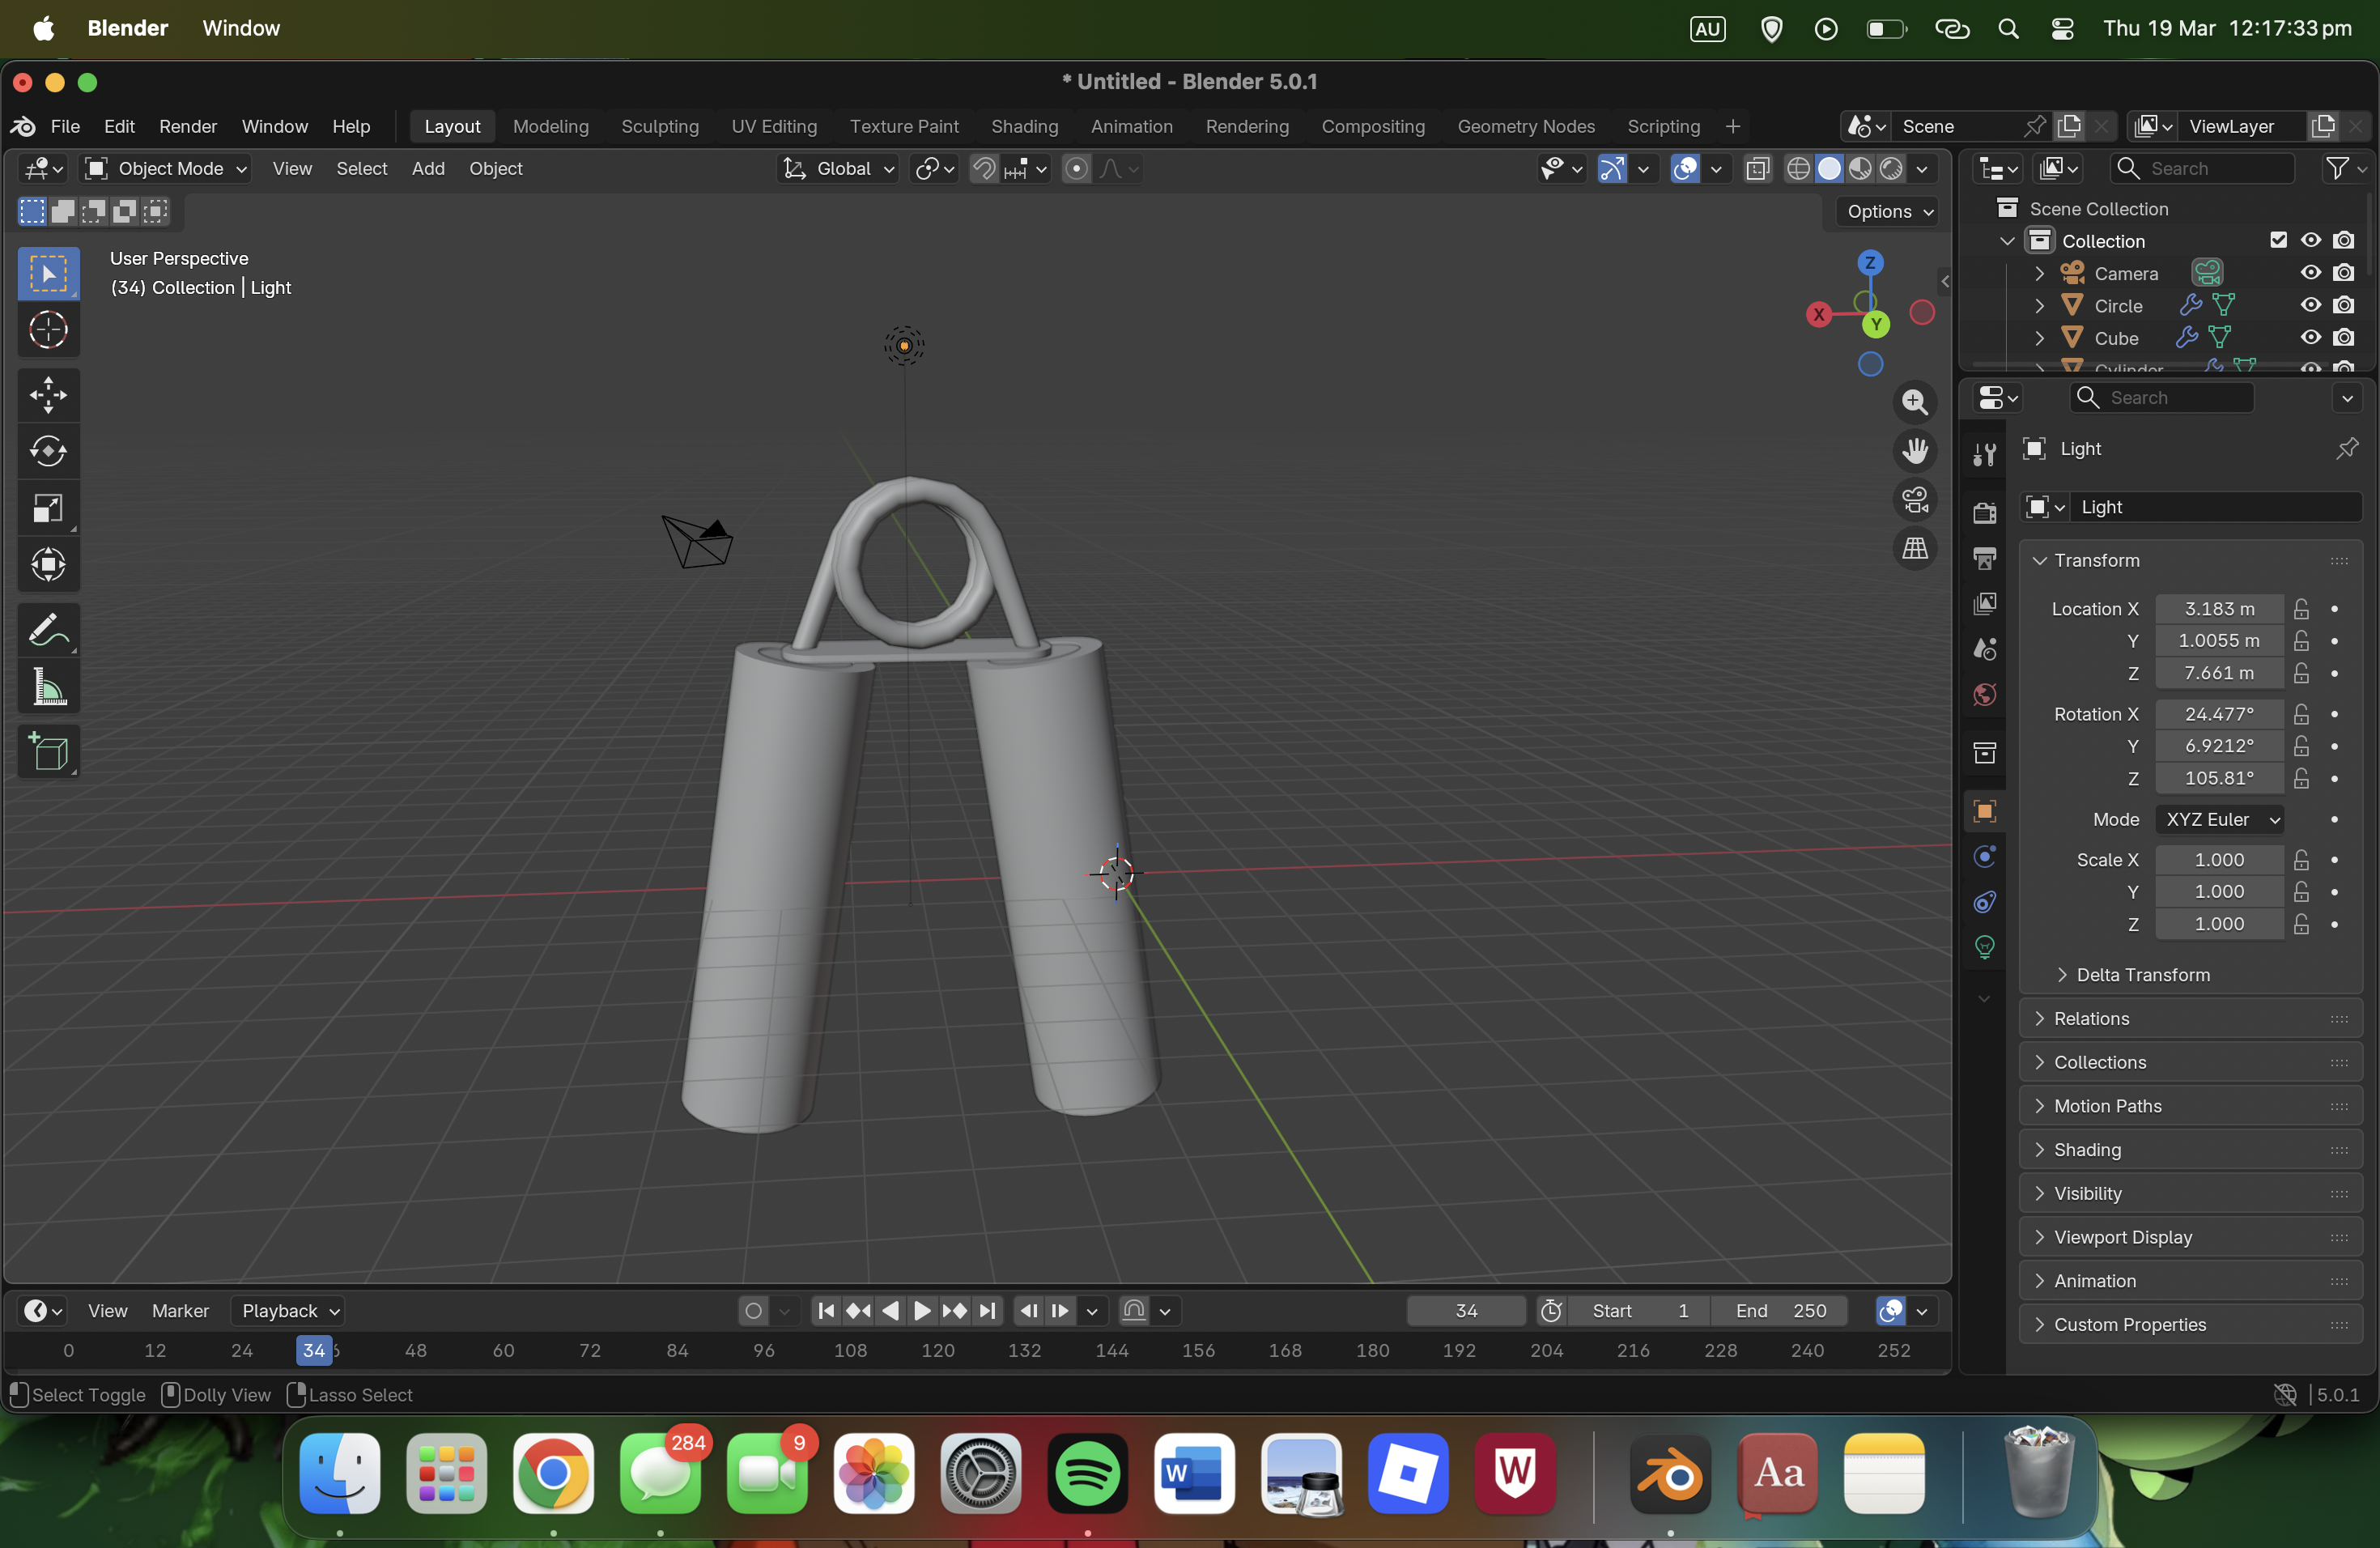This screenshot has height=1548, width=2380.
Task: Choose the Measure tool
Action: pyautogui.click(x=48, y=687)
